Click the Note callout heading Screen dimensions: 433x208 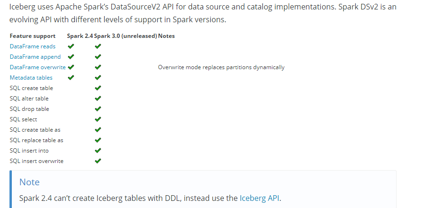(29, 182)
